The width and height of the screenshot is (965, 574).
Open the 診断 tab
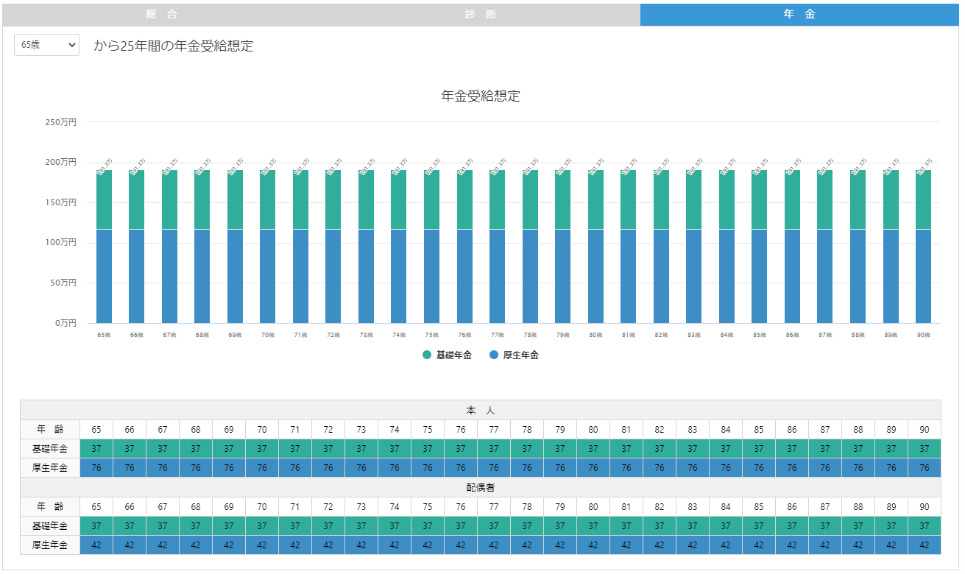[481, 15]
